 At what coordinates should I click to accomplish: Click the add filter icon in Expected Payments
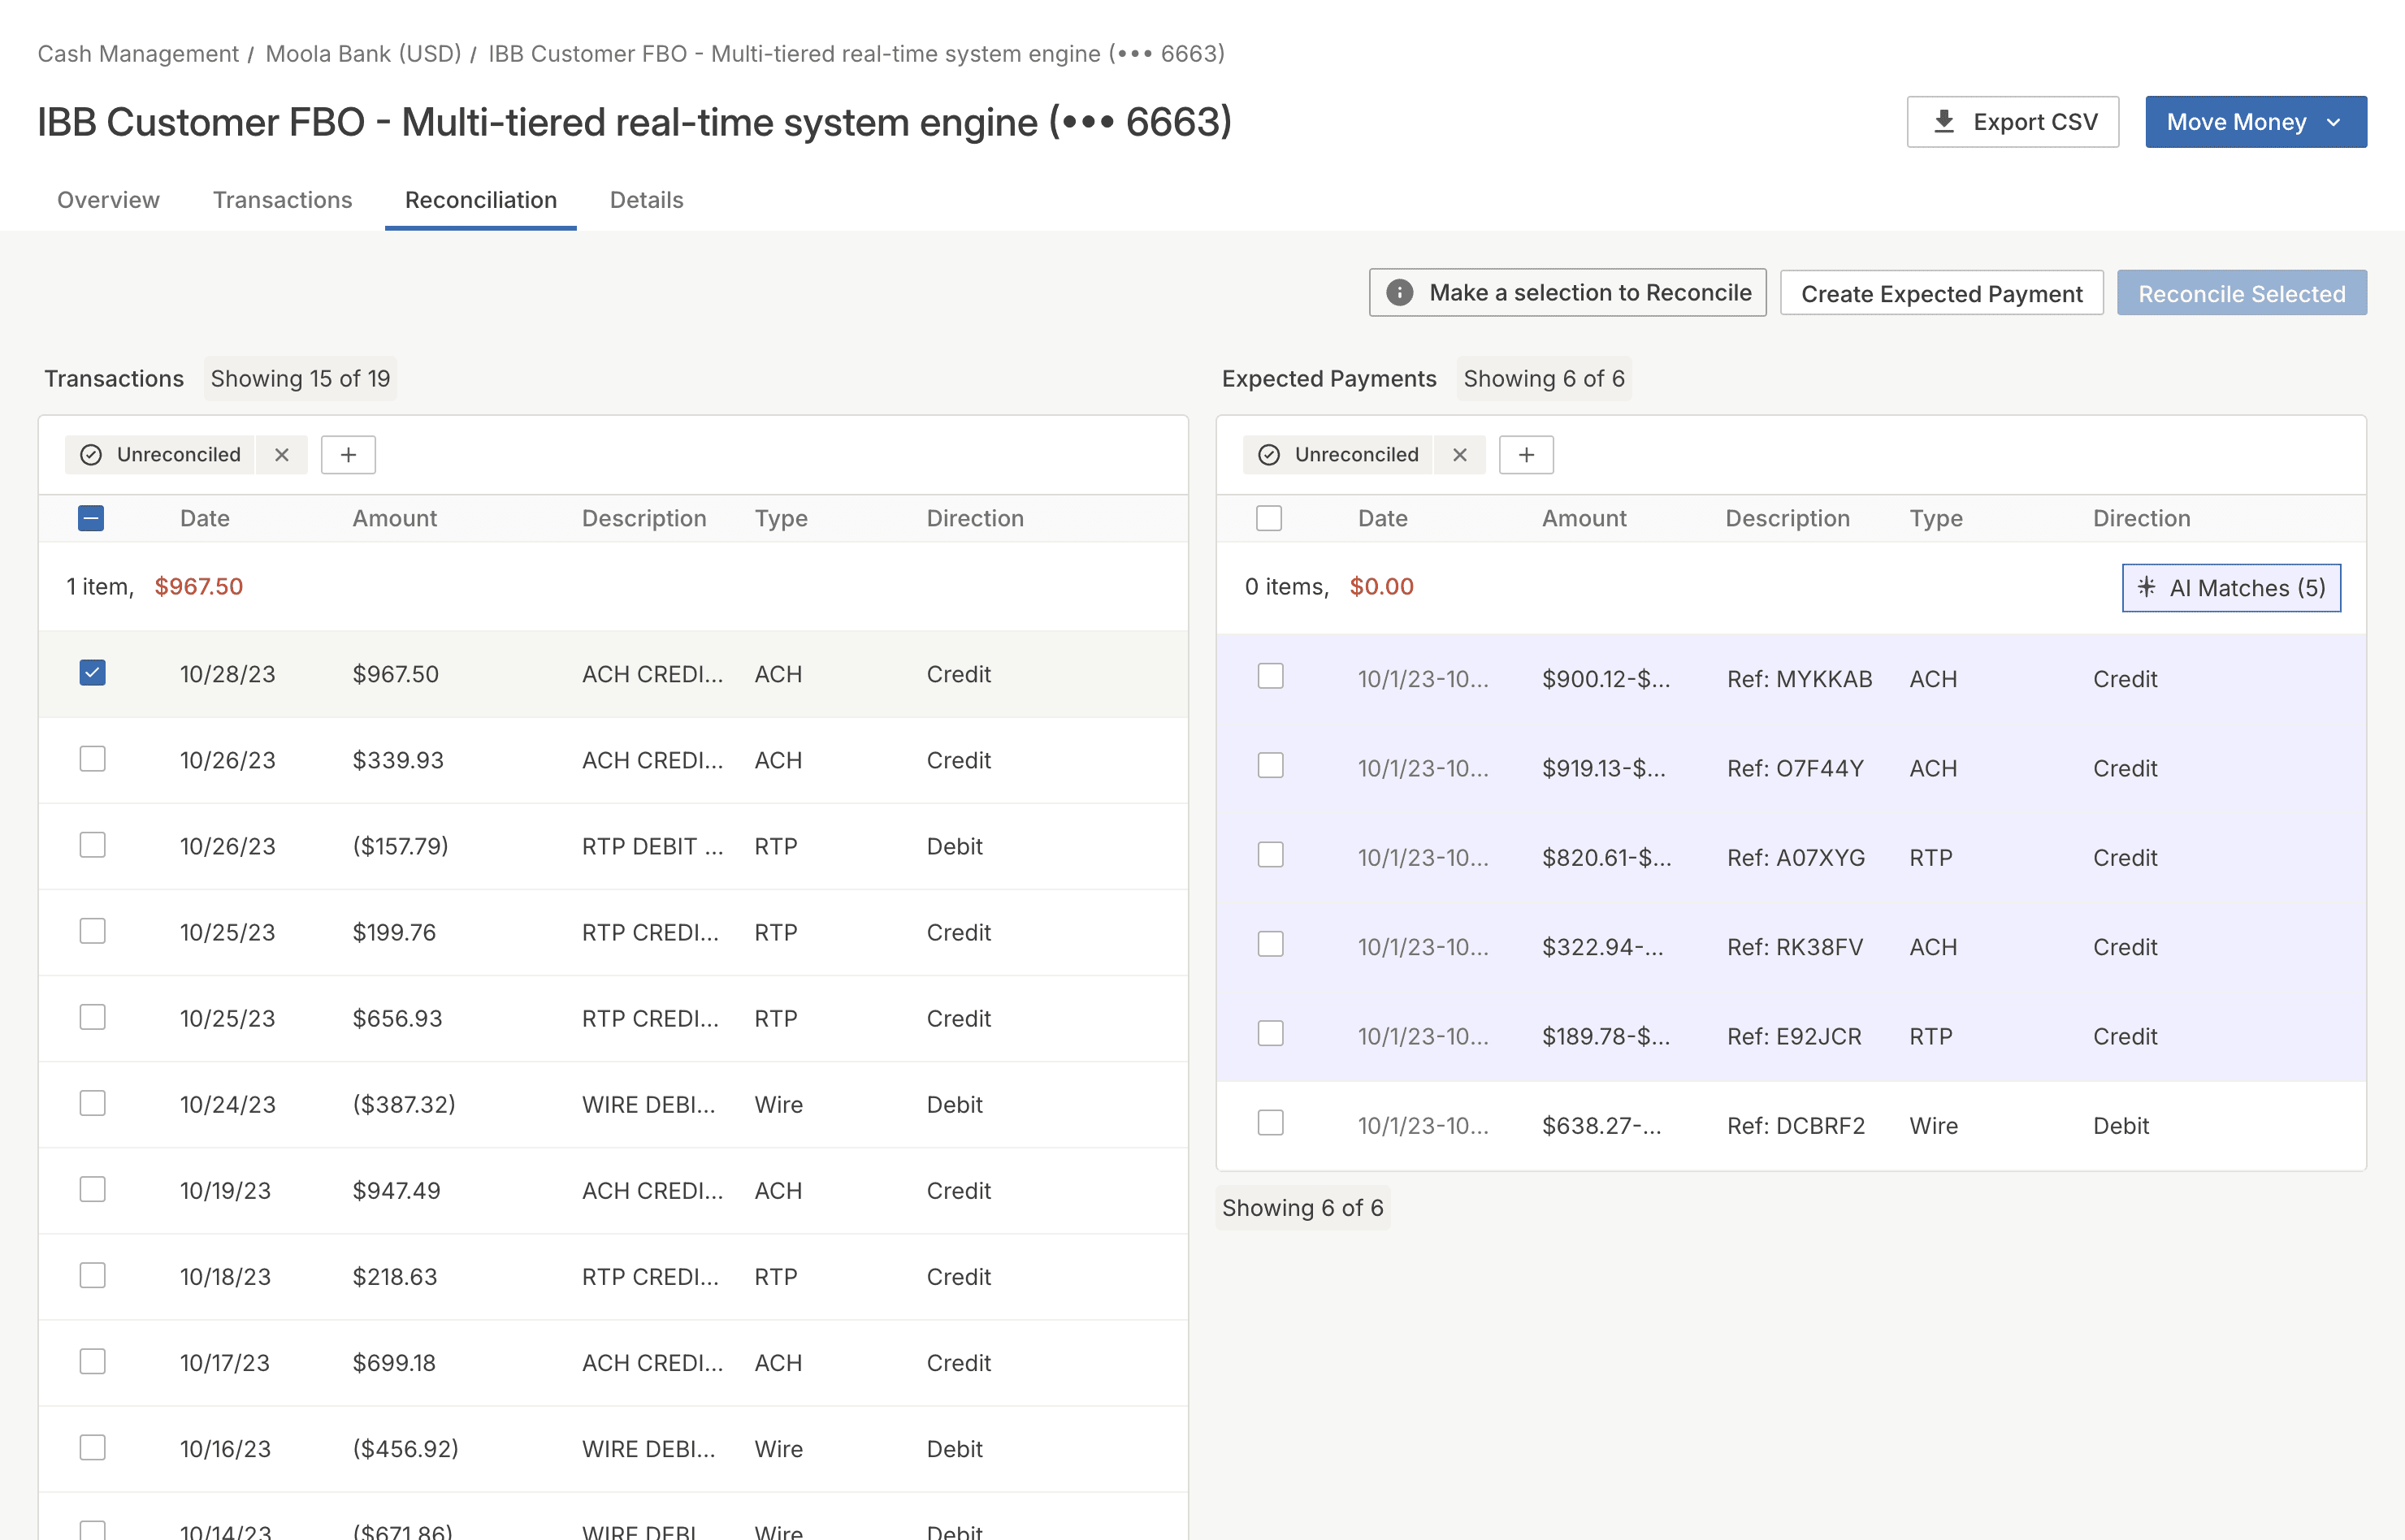(1523, 454)
